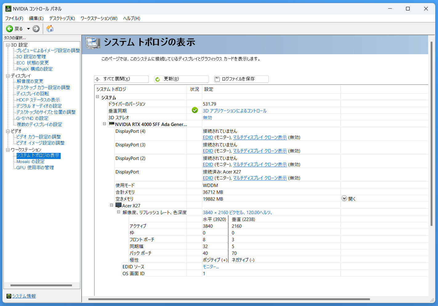The width and height of the screenshot is (438, 306).
Task: Select プレビューによるイメージ設定の調整
Action: (48, 51)
